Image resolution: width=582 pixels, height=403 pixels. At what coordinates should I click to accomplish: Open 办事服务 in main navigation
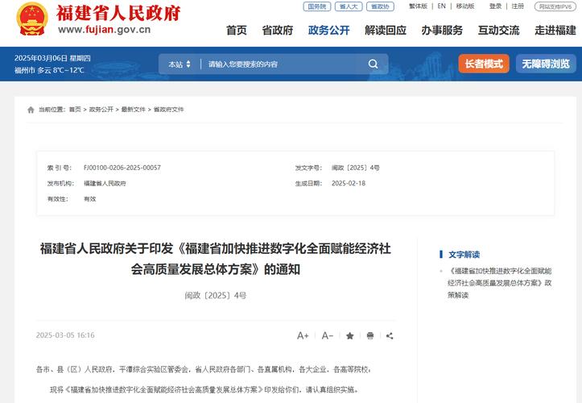pos(442,30)
